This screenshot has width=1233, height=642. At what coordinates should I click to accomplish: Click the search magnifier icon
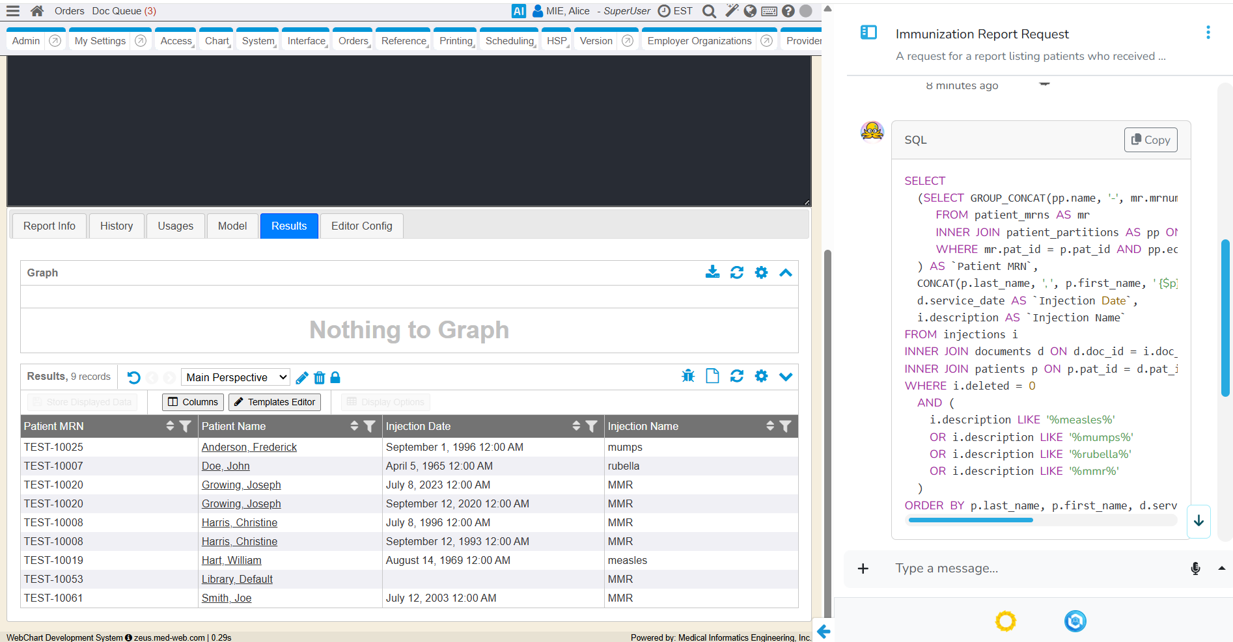pyautogui.click(x=710, y=11)
